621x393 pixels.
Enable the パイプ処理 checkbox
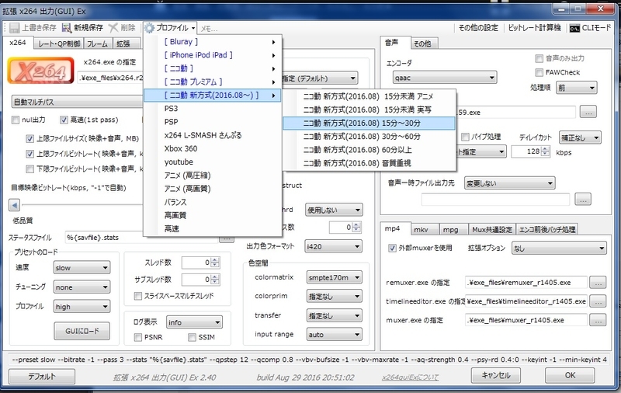tap(466, 137)
